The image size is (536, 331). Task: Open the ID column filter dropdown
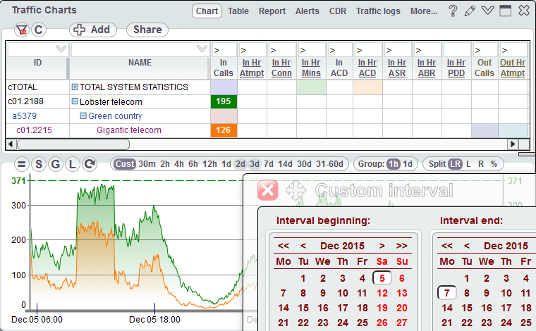point(61,49)
